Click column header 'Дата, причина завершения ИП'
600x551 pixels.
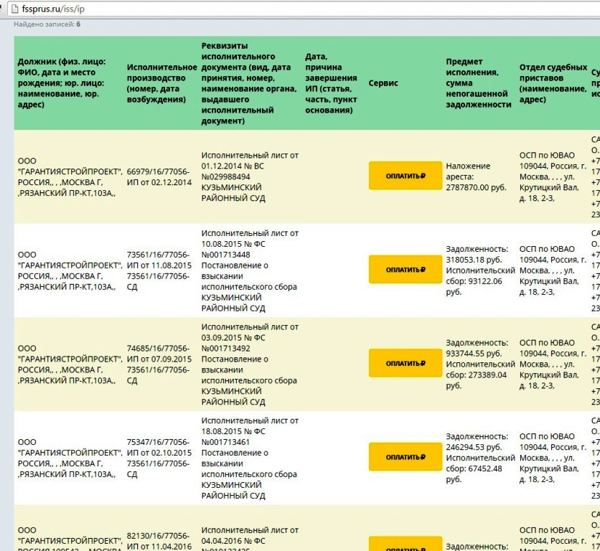click(x=331, y=83)
